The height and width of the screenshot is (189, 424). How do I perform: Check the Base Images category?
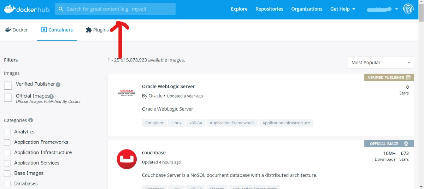(x=7, y=173)
